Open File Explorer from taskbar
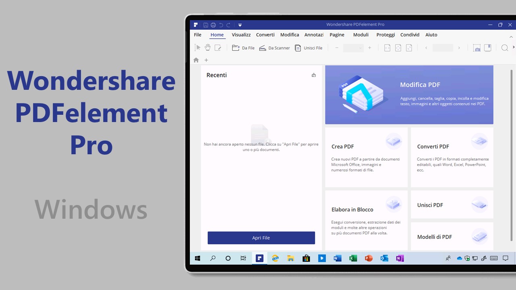The height and width of the screenshot is (290, 516). [x=291, y=259]
